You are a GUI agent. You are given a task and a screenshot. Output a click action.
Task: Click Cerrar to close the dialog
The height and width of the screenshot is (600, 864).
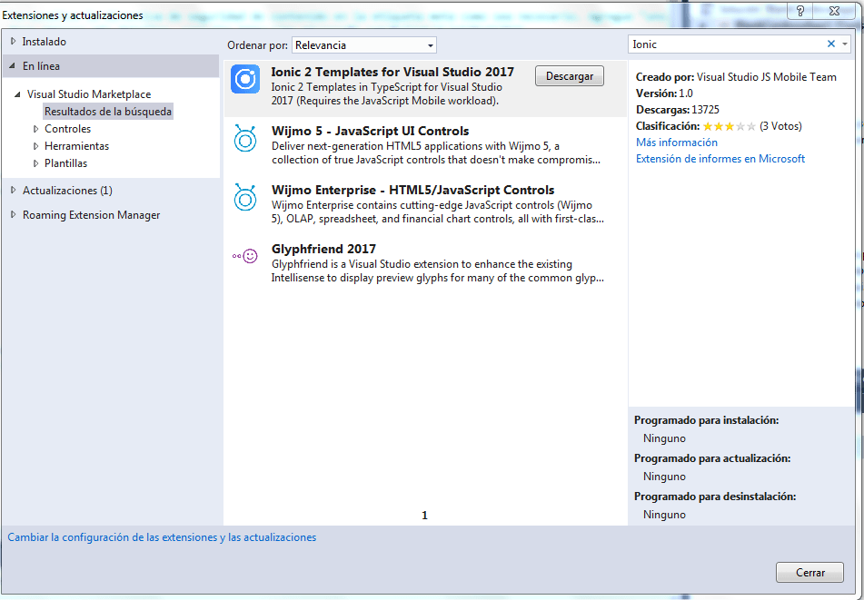[x=809, y=573]
